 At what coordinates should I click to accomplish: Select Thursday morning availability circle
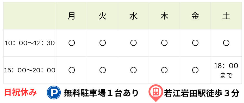(x=164, y=43)
